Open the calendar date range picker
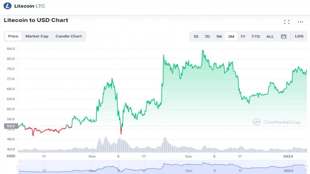This screenshot has height=174, width=310. click(283, 36)
